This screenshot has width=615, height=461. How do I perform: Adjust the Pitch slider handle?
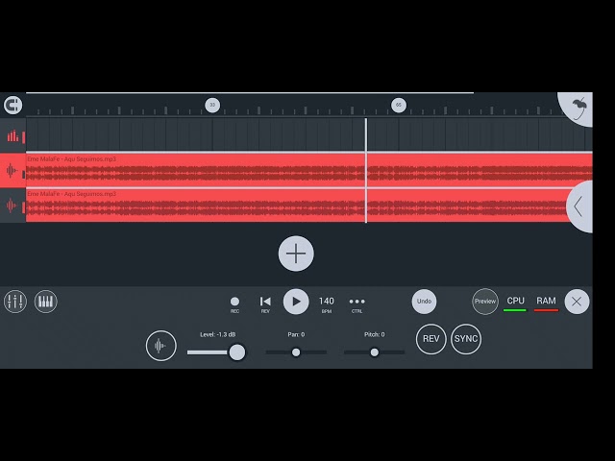pos(375,352)
